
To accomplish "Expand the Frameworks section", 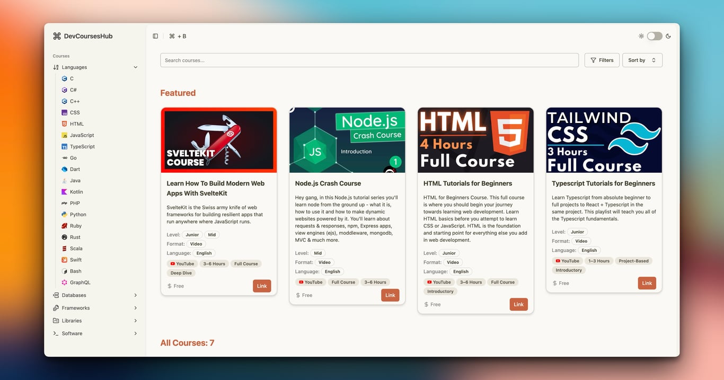I will [95, 308].
